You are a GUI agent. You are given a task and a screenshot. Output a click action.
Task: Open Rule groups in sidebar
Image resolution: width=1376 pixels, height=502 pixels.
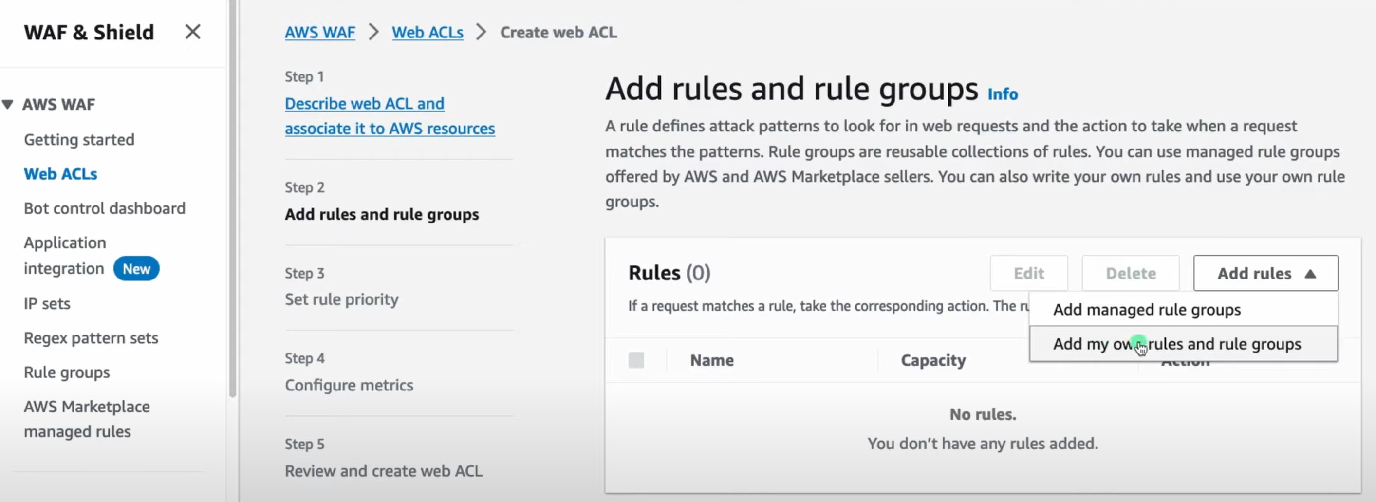(67, 372)
